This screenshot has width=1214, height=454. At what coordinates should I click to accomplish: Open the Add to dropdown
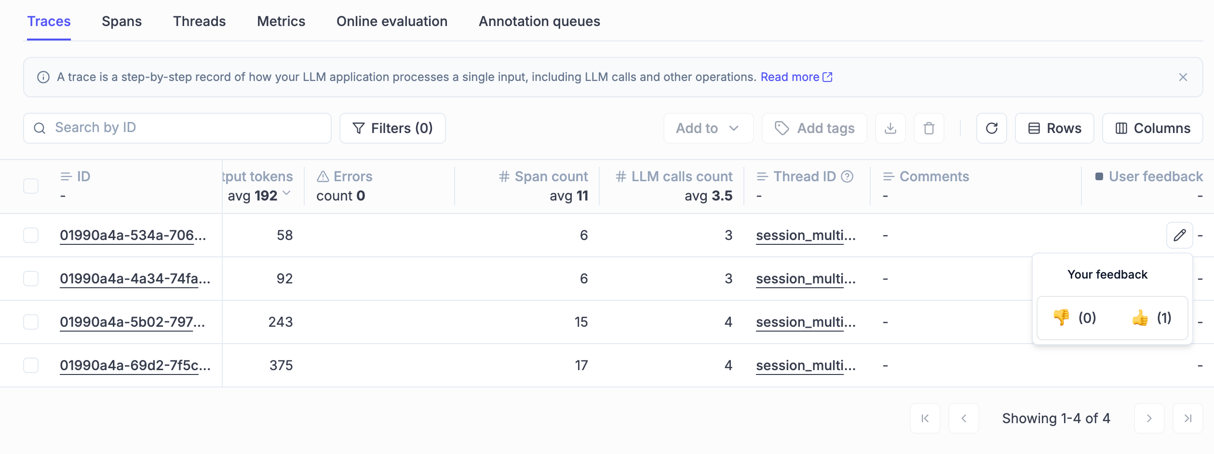click(708, 128)
